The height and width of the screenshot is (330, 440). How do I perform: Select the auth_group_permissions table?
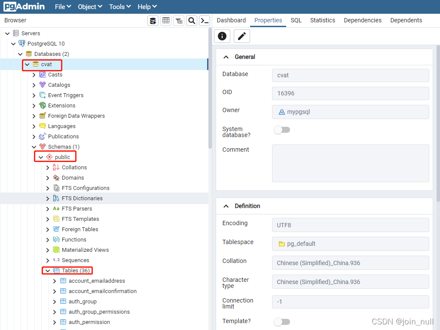pos(99,312)
